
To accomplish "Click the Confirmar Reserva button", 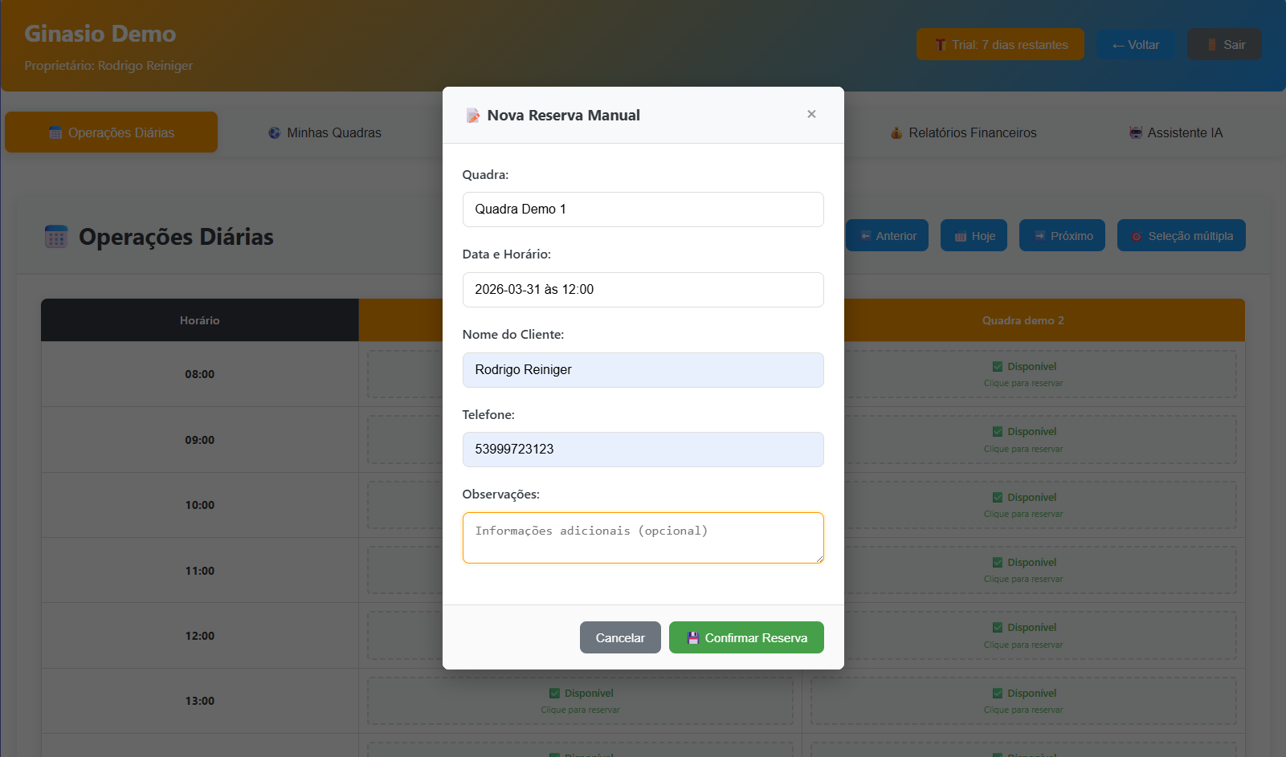I will click(746, 637).
